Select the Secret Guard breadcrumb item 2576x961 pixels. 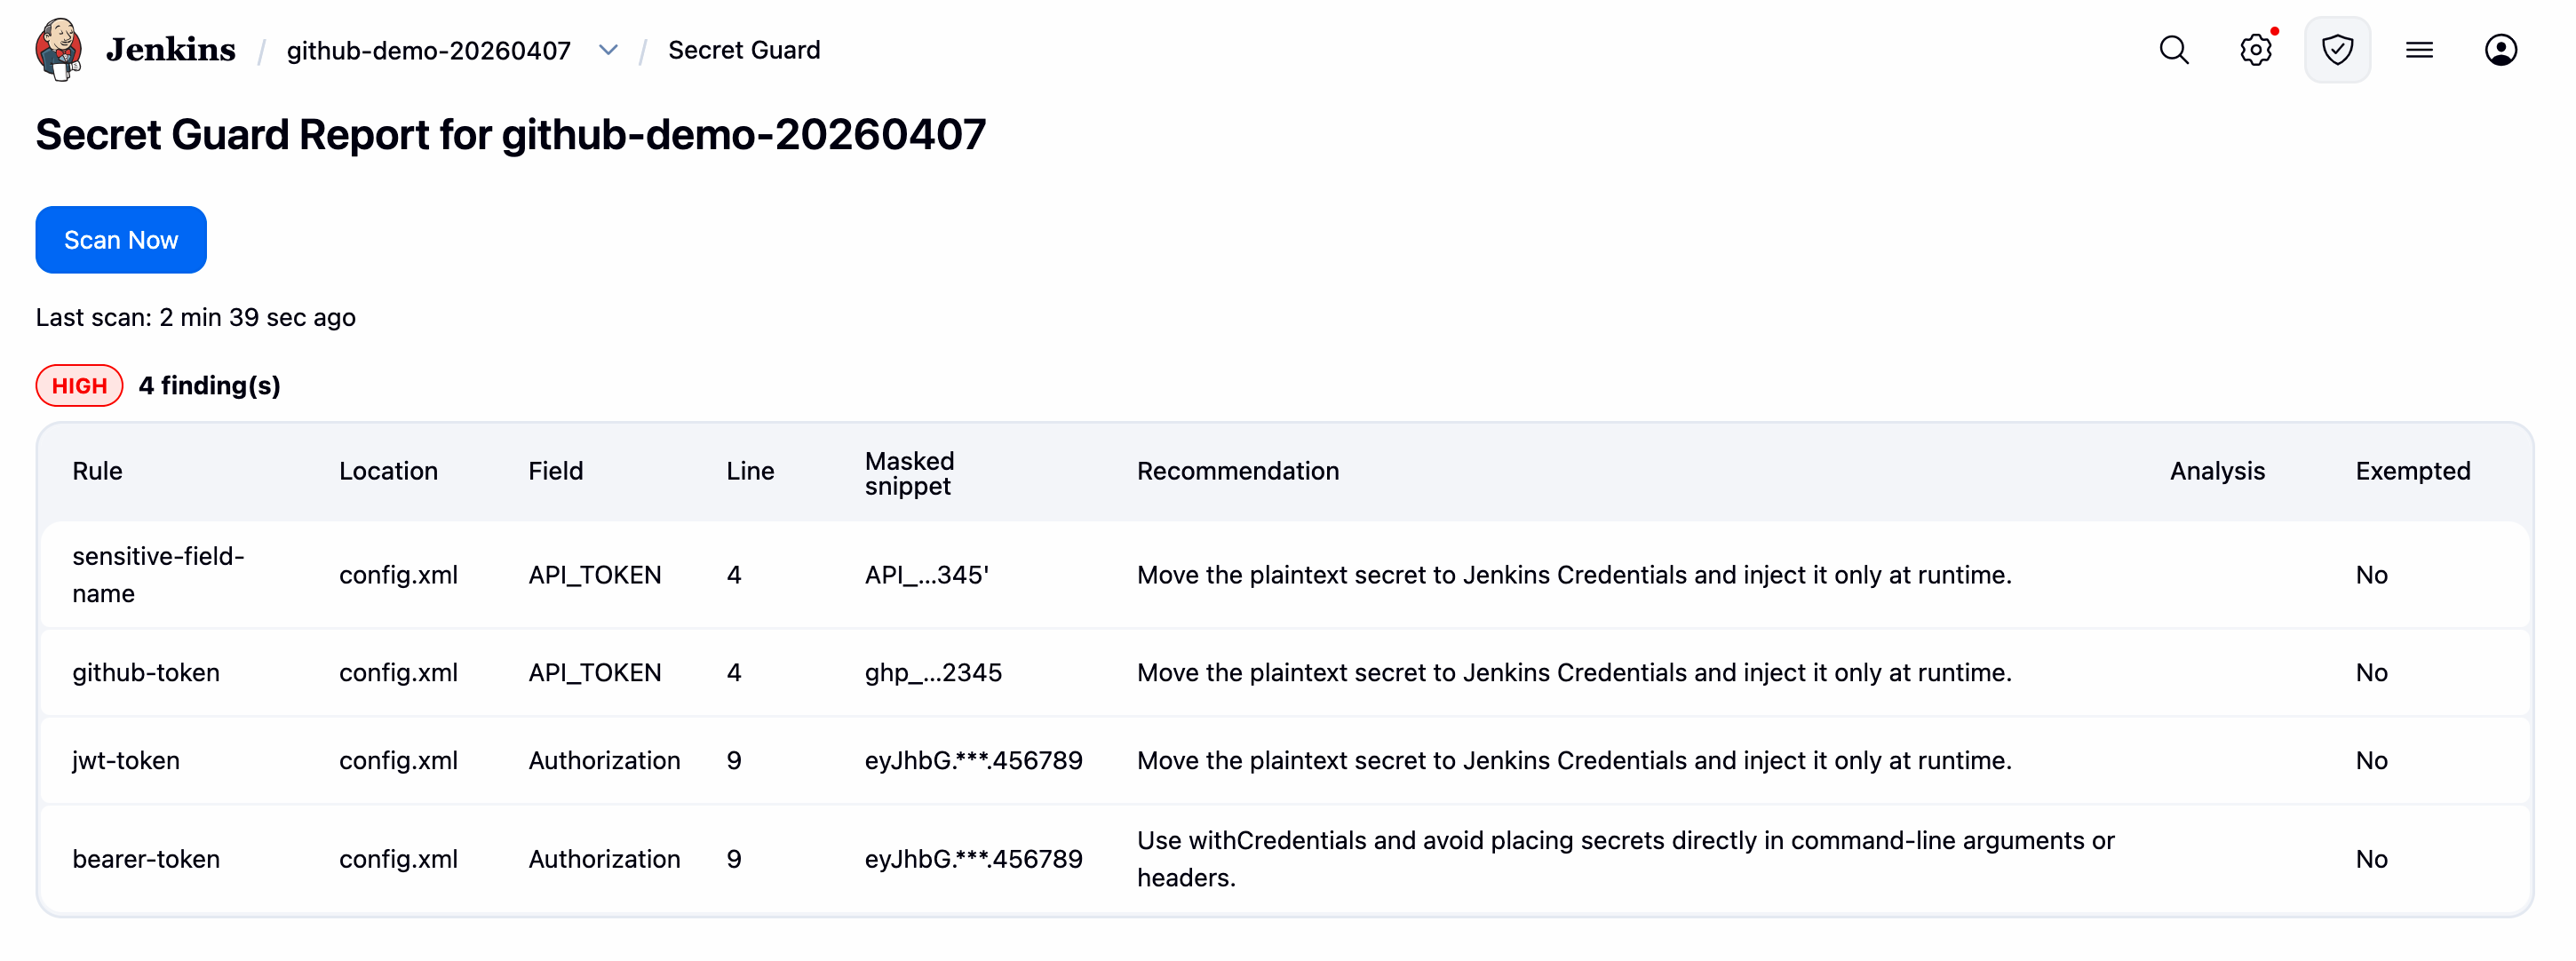pyautogui.click(x=743, y=50)
